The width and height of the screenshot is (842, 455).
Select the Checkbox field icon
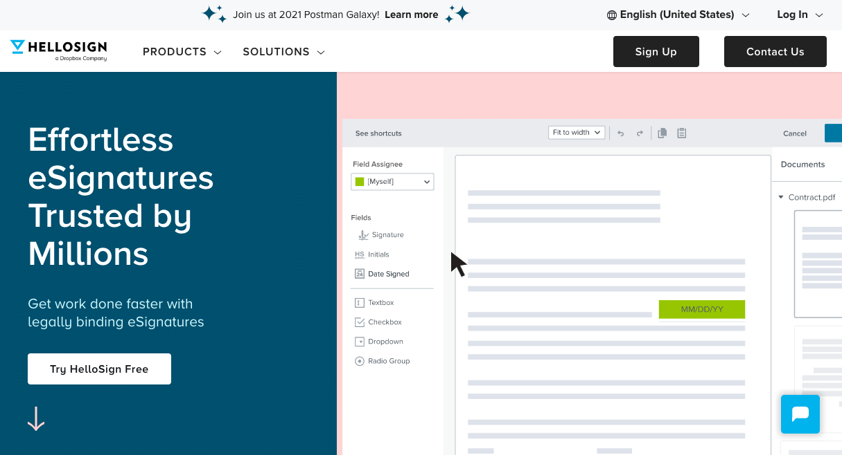click(360, 322)
